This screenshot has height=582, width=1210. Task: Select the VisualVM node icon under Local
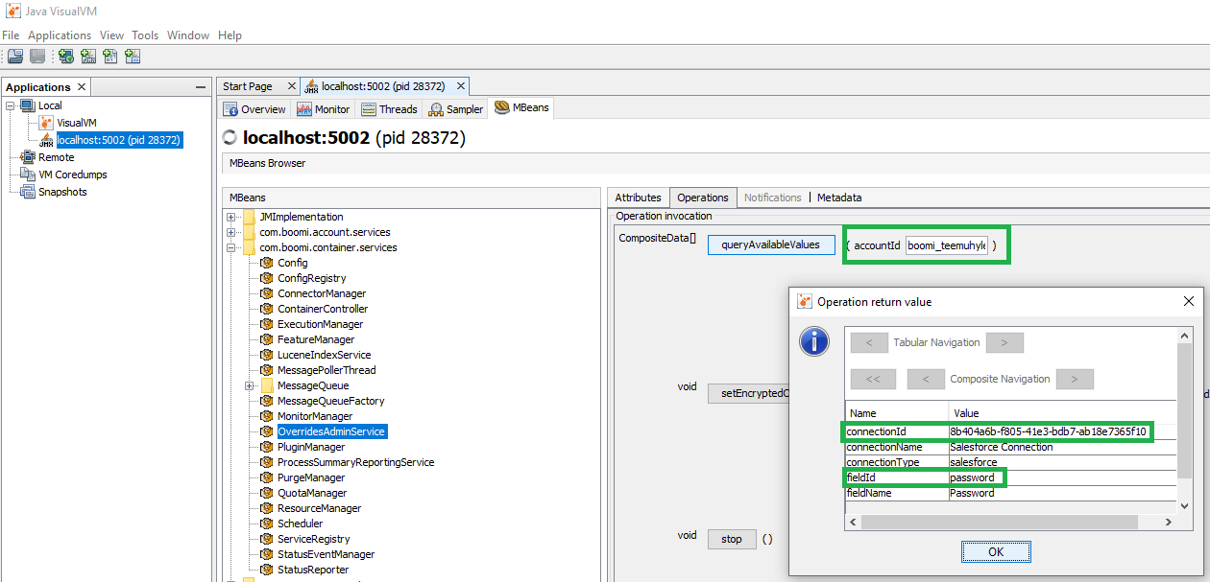pyautogui.click(x=45, y=122)
